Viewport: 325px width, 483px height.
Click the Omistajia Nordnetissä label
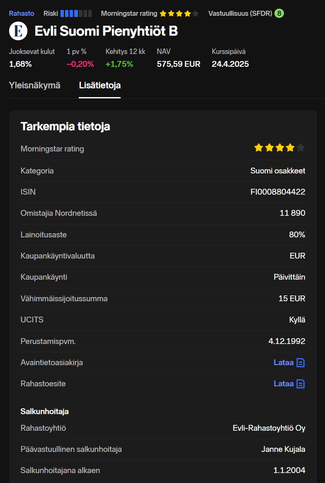(59, 213)
